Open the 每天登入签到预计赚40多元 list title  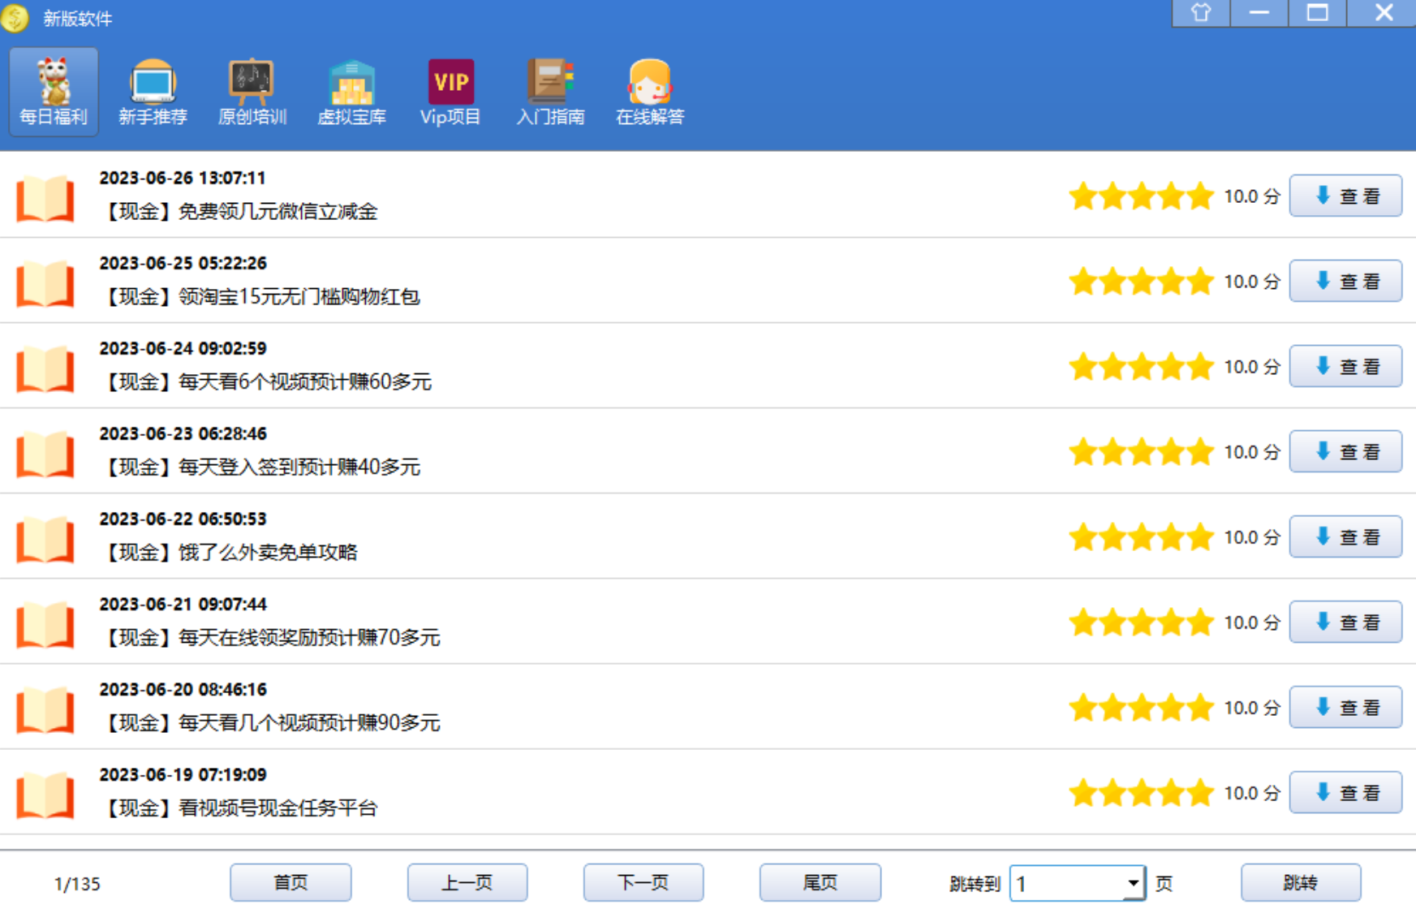click(x=299, y=467)
